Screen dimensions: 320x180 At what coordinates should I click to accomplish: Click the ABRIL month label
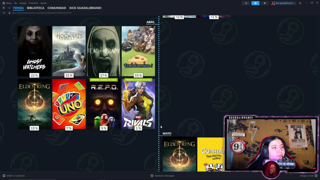point(150,22)
